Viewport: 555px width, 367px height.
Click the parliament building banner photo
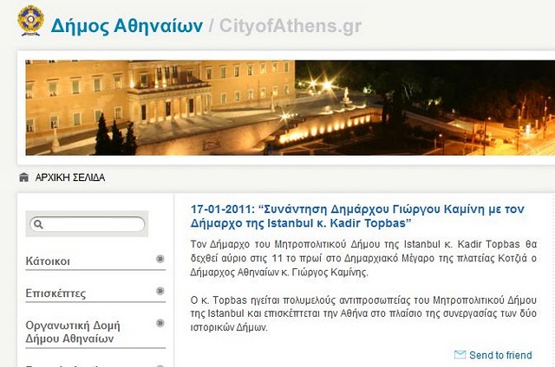pyautogui.click(x=290, y=107)
